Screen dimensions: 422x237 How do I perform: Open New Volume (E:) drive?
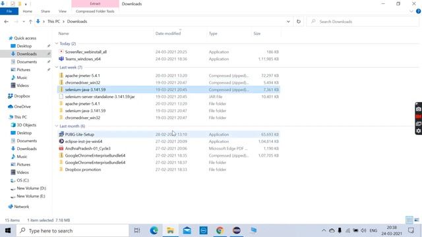coord(31,196)
